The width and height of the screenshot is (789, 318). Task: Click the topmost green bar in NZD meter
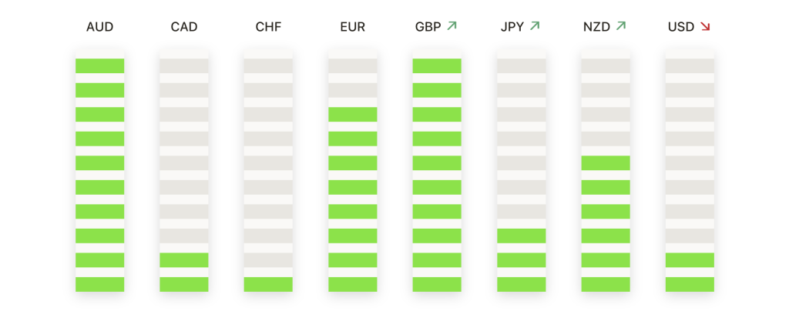tap(606, 163)
